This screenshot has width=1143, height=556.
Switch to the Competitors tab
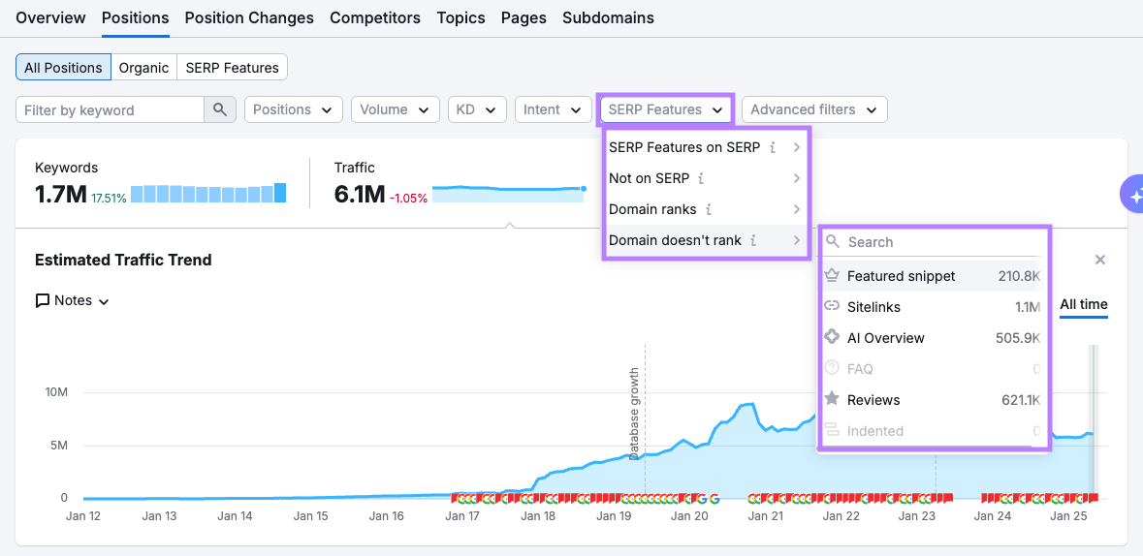coord(375,18)
